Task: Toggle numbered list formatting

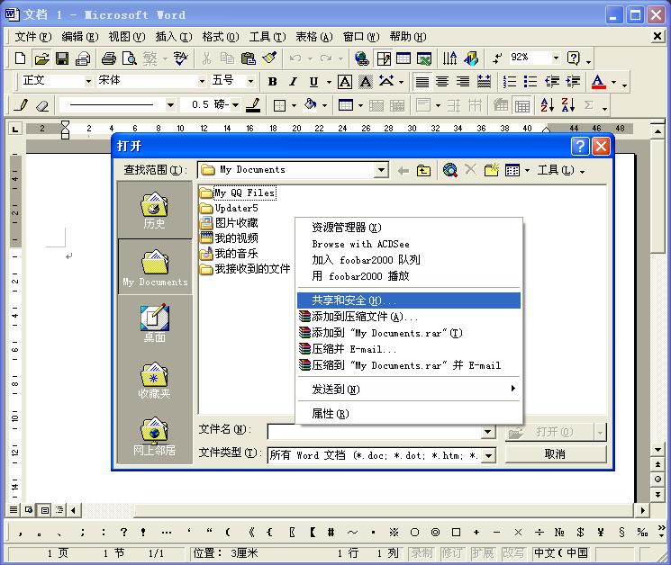Action: coord(509,81)
